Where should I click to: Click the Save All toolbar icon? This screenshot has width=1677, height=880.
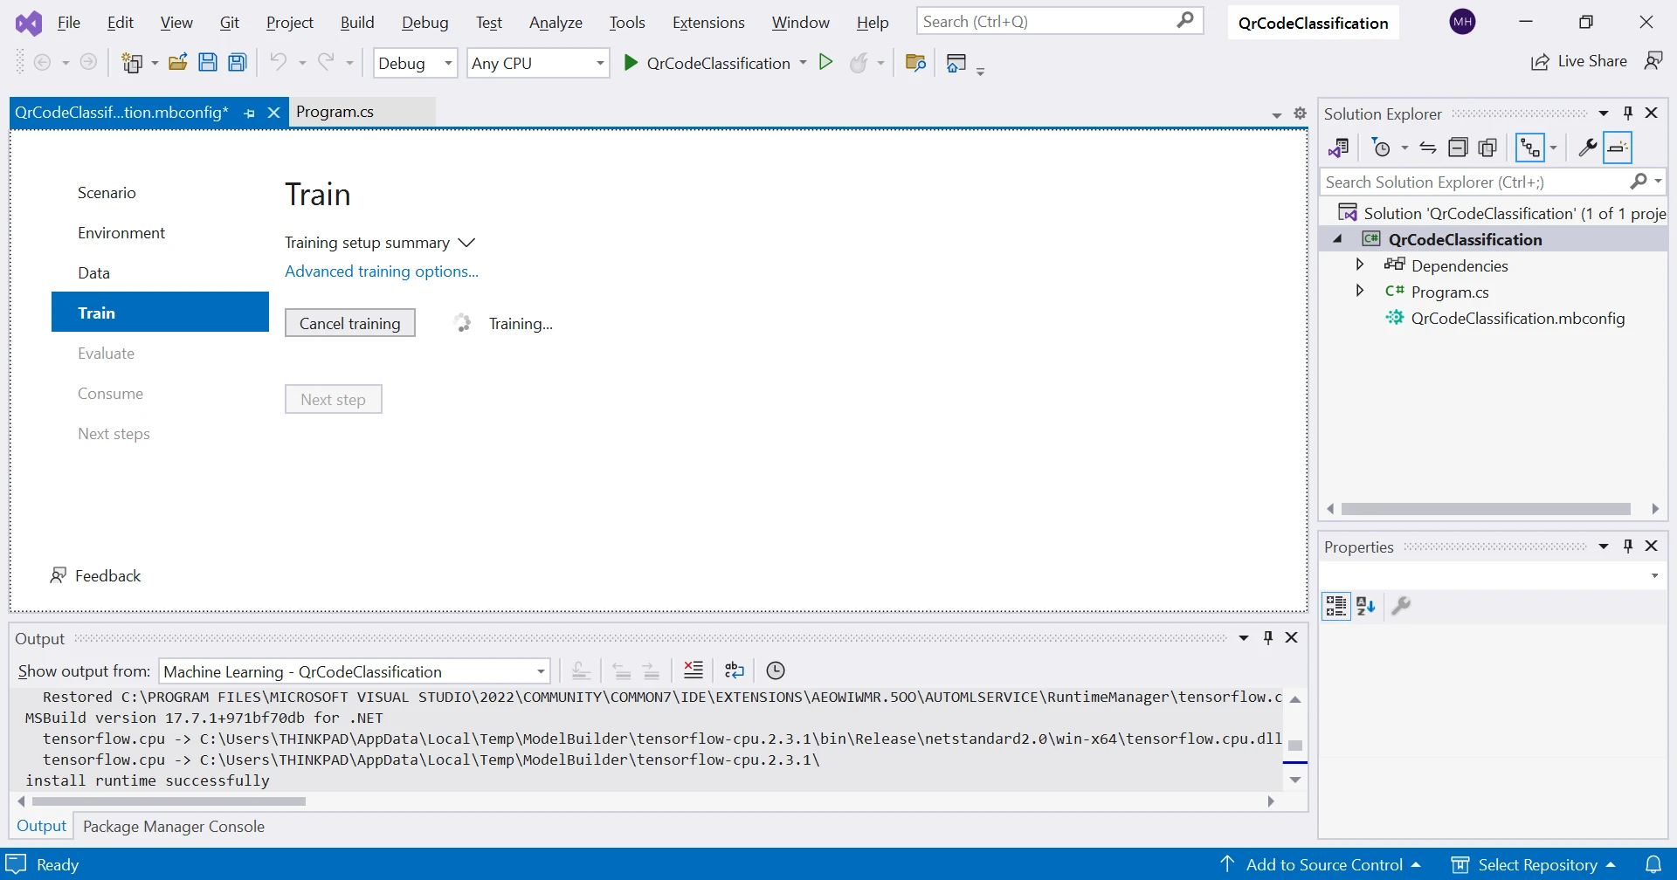[238, 63]
